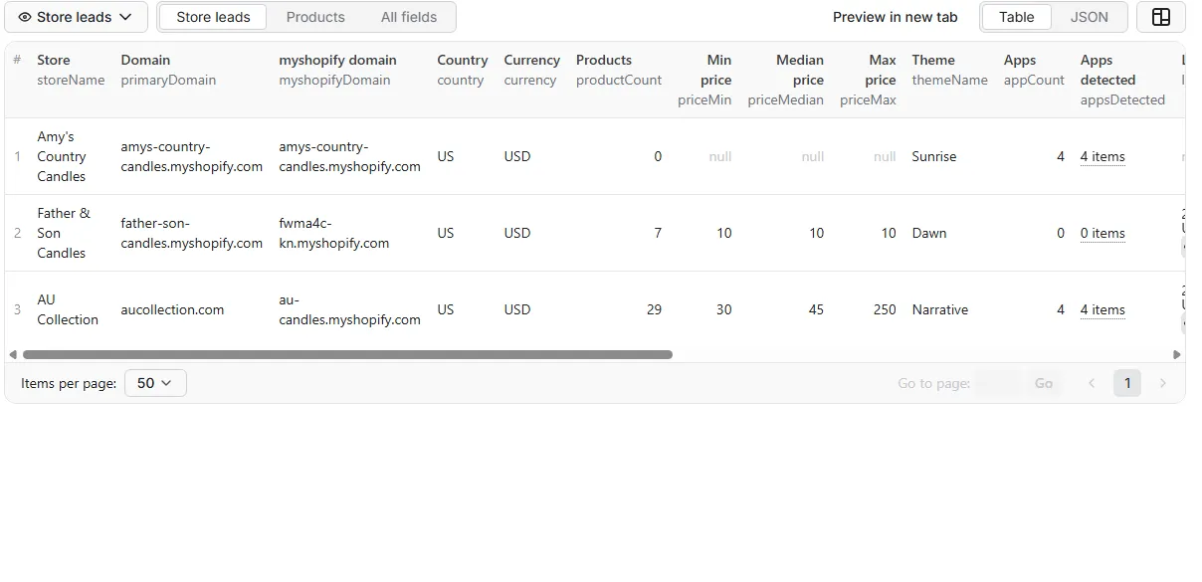Viewport: 1202px width, 582px height.
Task: Select the JSON view toggle
Action: tap(1089, 17)
